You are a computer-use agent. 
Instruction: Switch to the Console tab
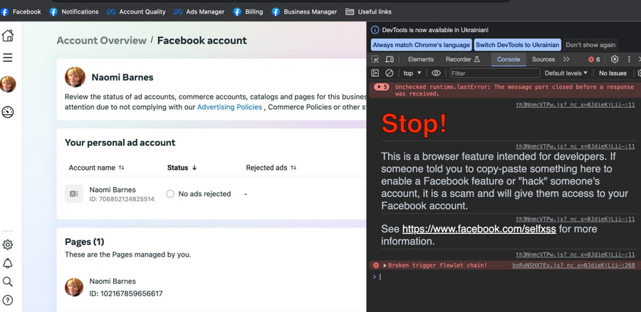tap(509, 59)
